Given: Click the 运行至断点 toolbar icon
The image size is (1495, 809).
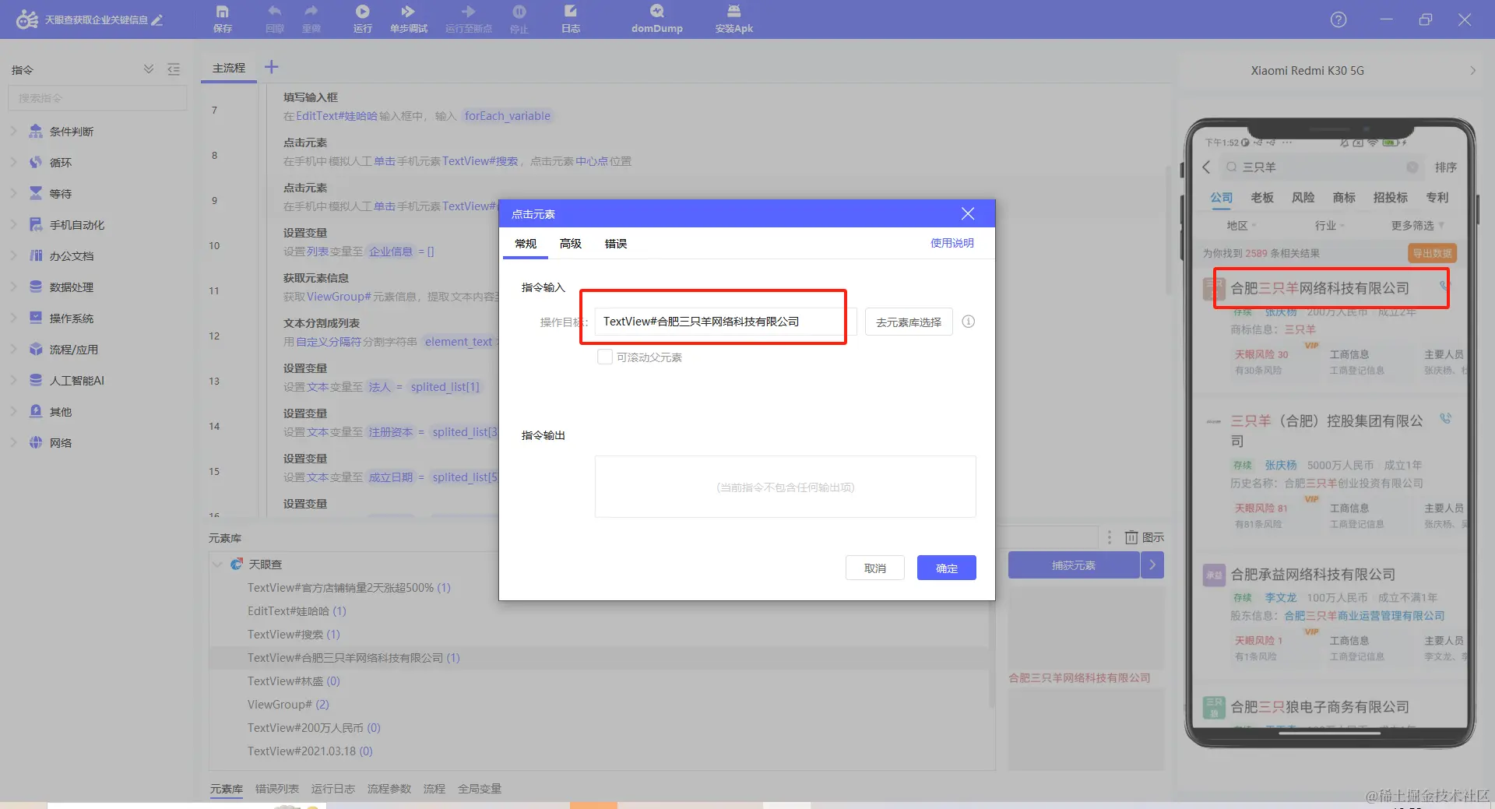Looking at the screenshot, I should coord(468,12).
